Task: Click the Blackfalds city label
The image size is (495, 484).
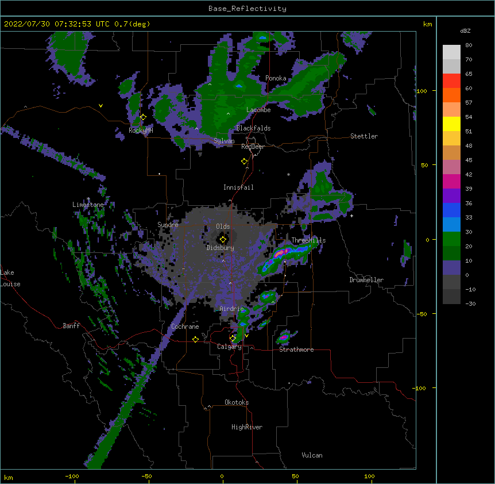Action: [253, 128]
